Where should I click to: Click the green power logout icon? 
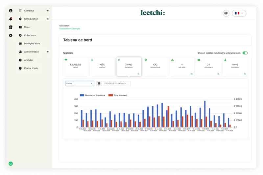pos(11,164)
